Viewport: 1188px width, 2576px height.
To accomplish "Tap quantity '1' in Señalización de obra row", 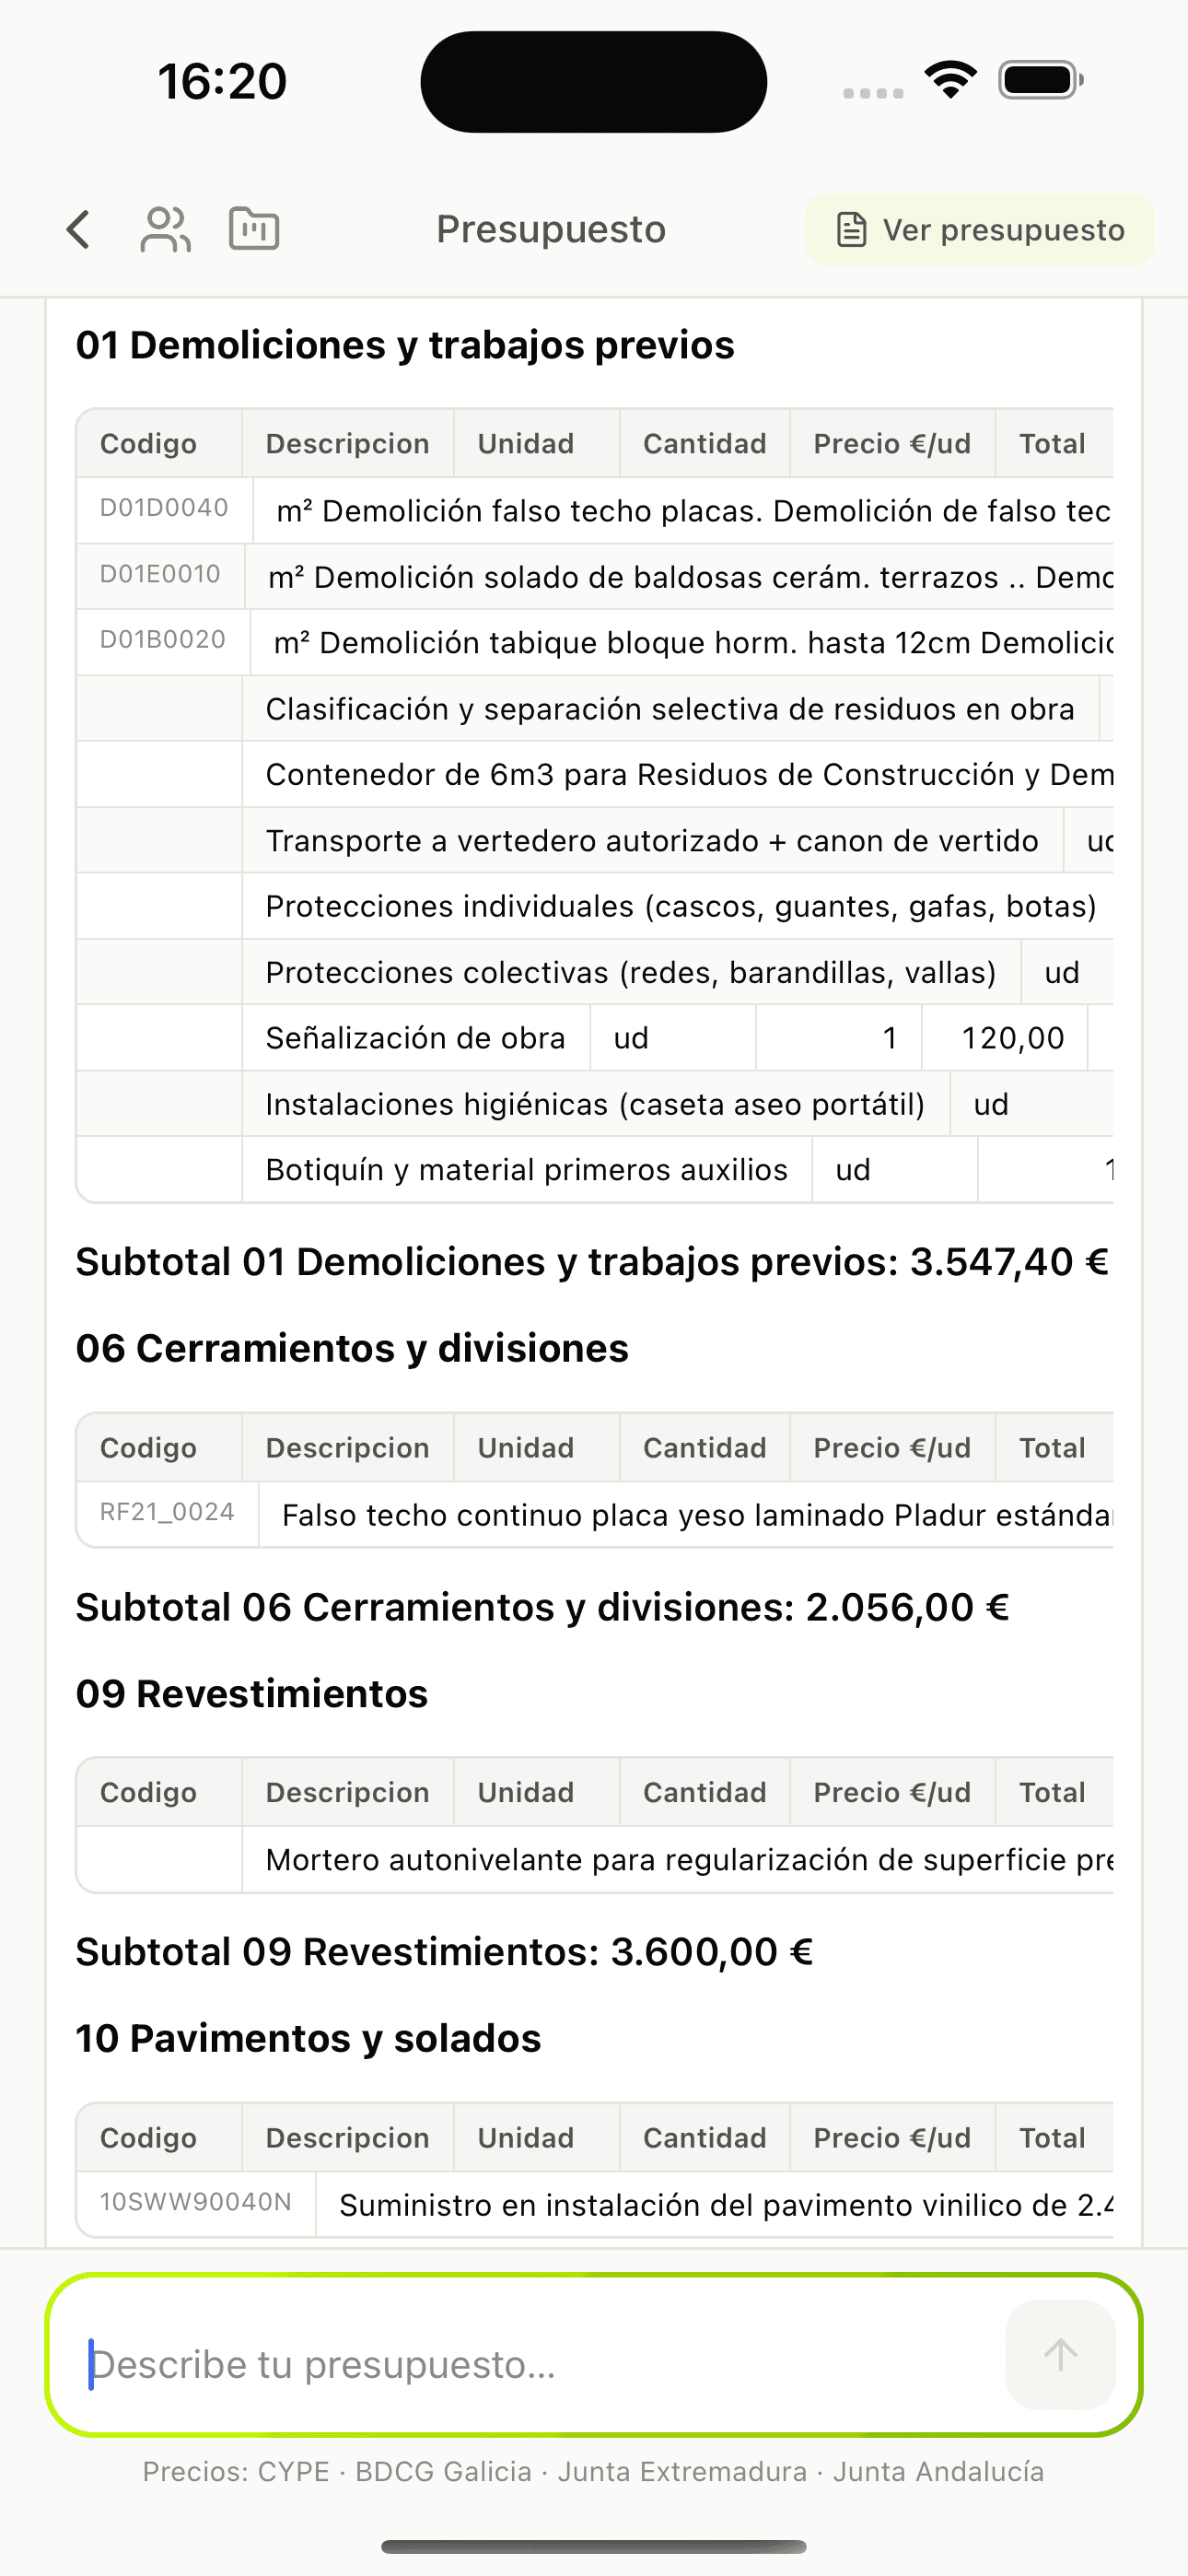I will 839,1038.
